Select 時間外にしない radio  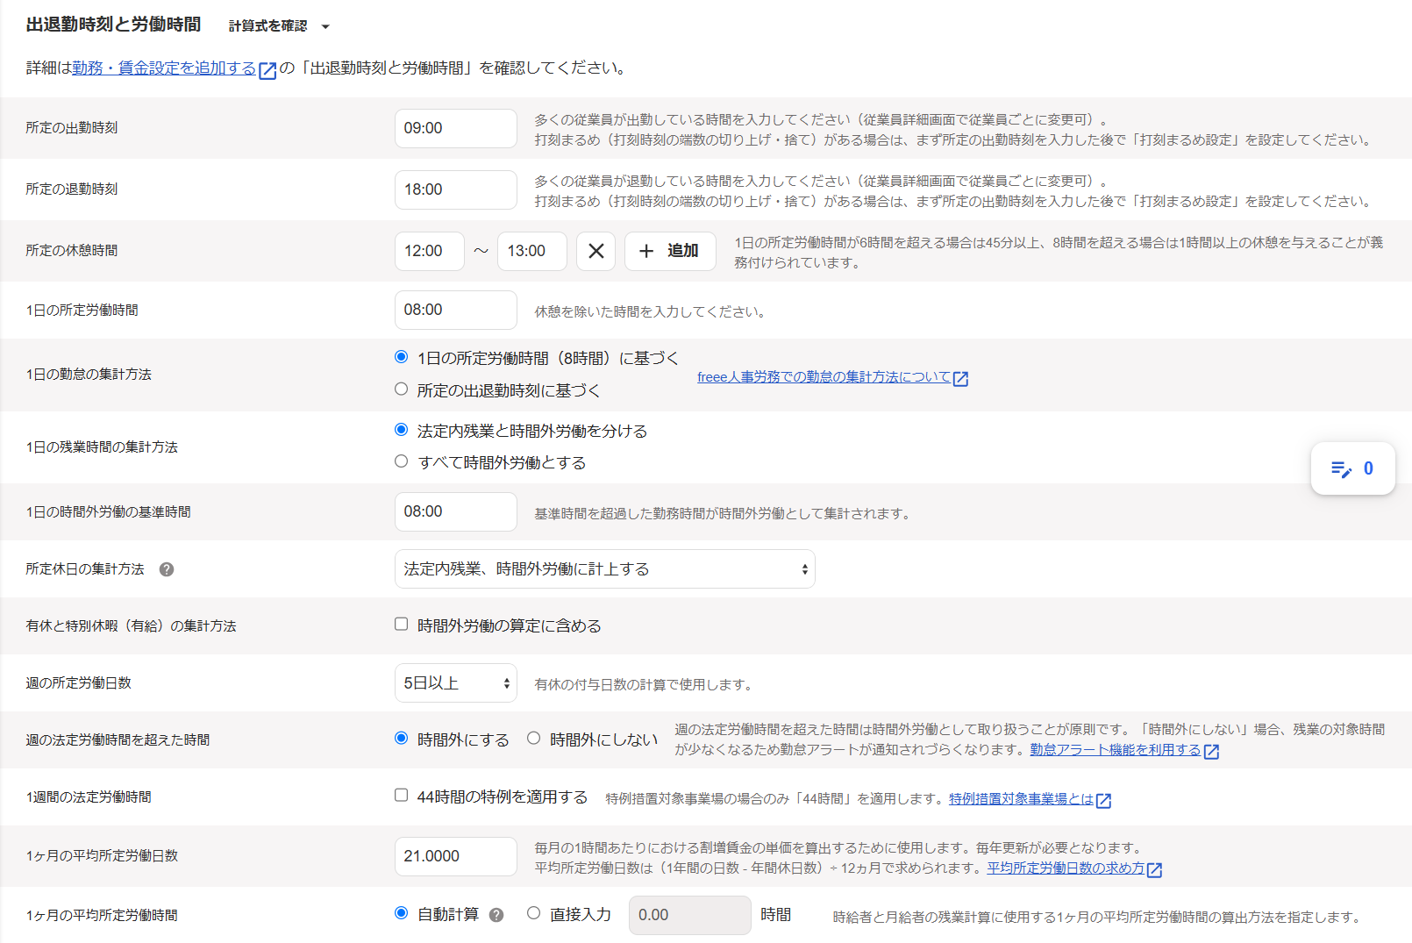pos(533,739)
